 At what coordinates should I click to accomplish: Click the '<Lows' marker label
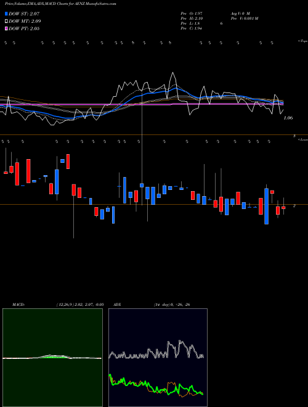[x=302, y=139]
